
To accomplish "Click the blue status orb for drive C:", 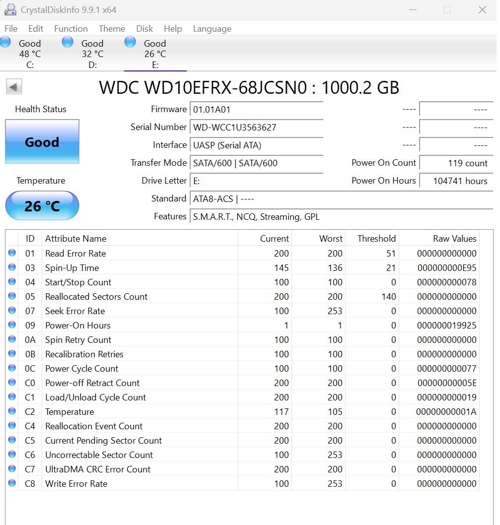I will pyautogui.click(x=5, y=42).
